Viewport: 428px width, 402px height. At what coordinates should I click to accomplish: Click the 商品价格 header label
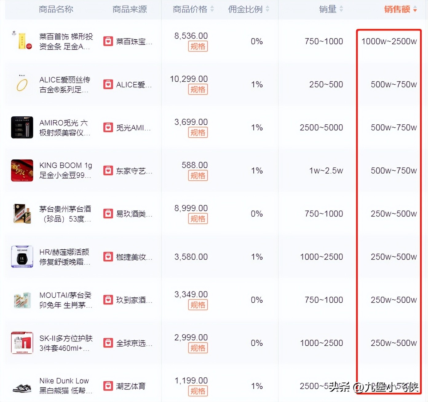(x=190, y=9)
